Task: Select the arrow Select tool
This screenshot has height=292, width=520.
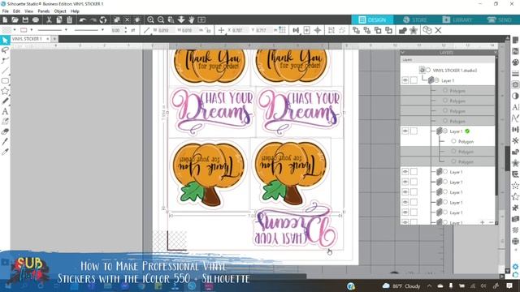Action: 5,41
